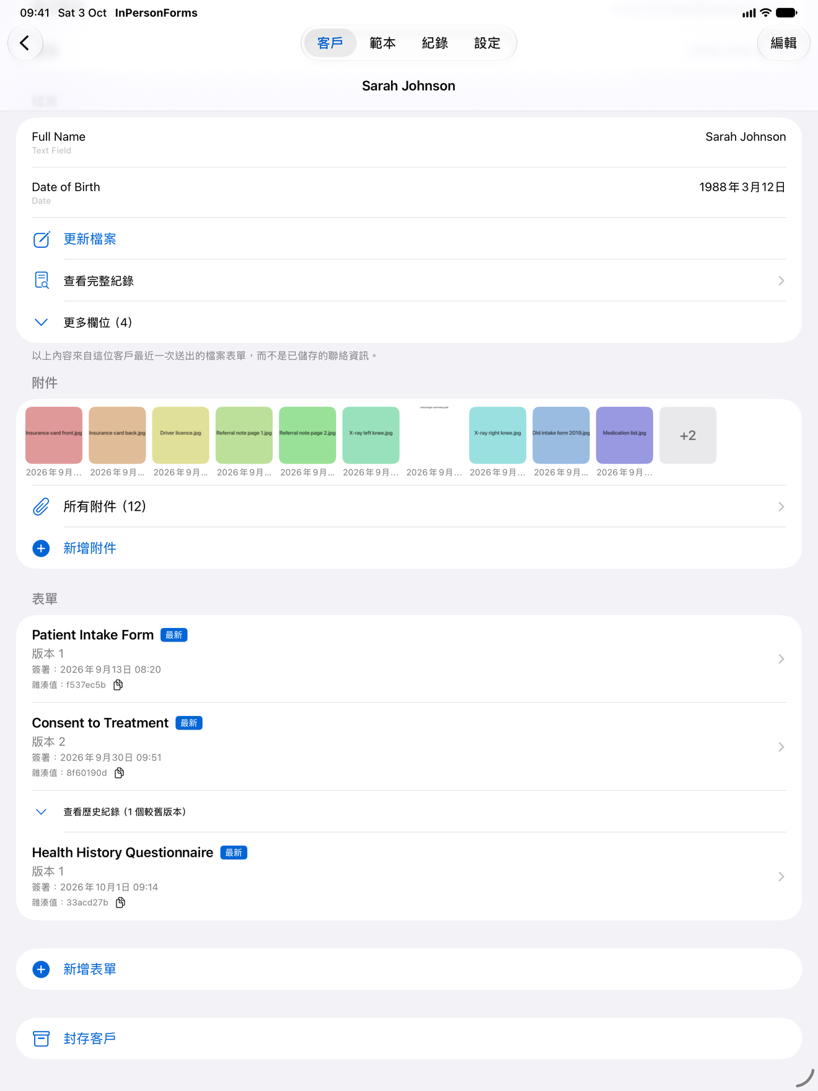Screen dimensions: 818x1091
Task: Open Referral note page 1.jpg thumbnail
Action: [x=244, y=435]
